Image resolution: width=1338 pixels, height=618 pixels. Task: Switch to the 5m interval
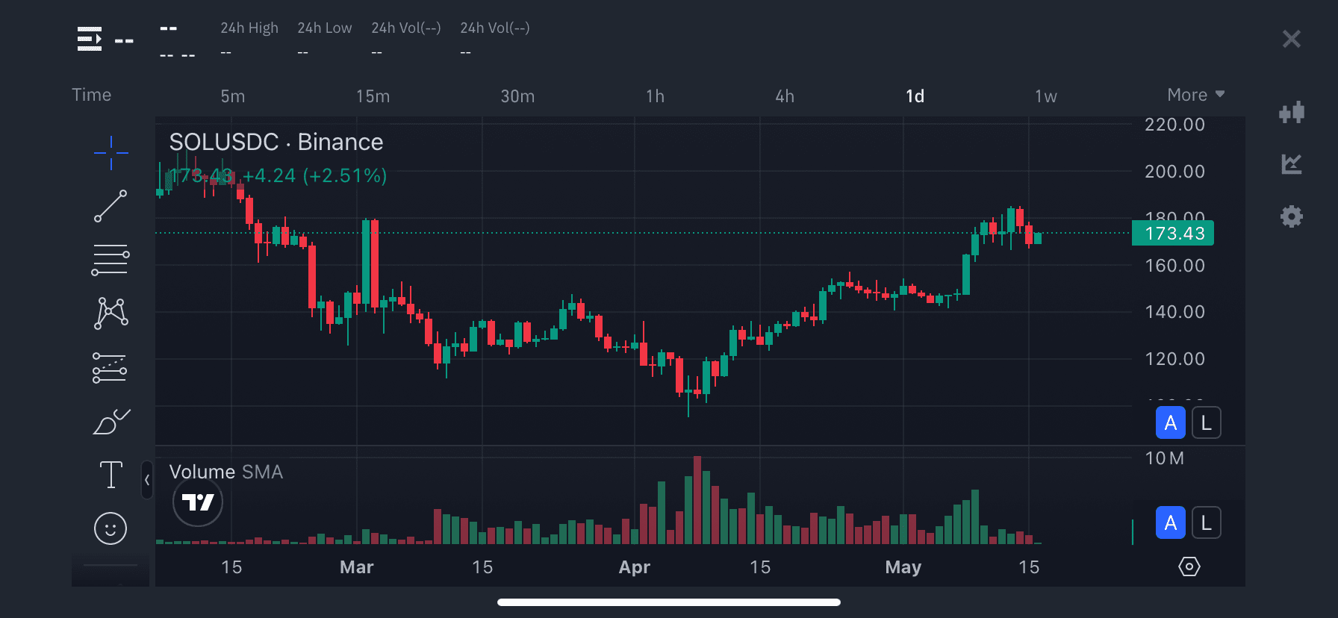click(233, 96)
